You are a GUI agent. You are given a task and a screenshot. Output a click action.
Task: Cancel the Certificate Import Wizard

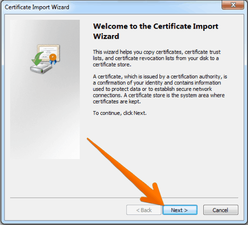click(220, 210)
